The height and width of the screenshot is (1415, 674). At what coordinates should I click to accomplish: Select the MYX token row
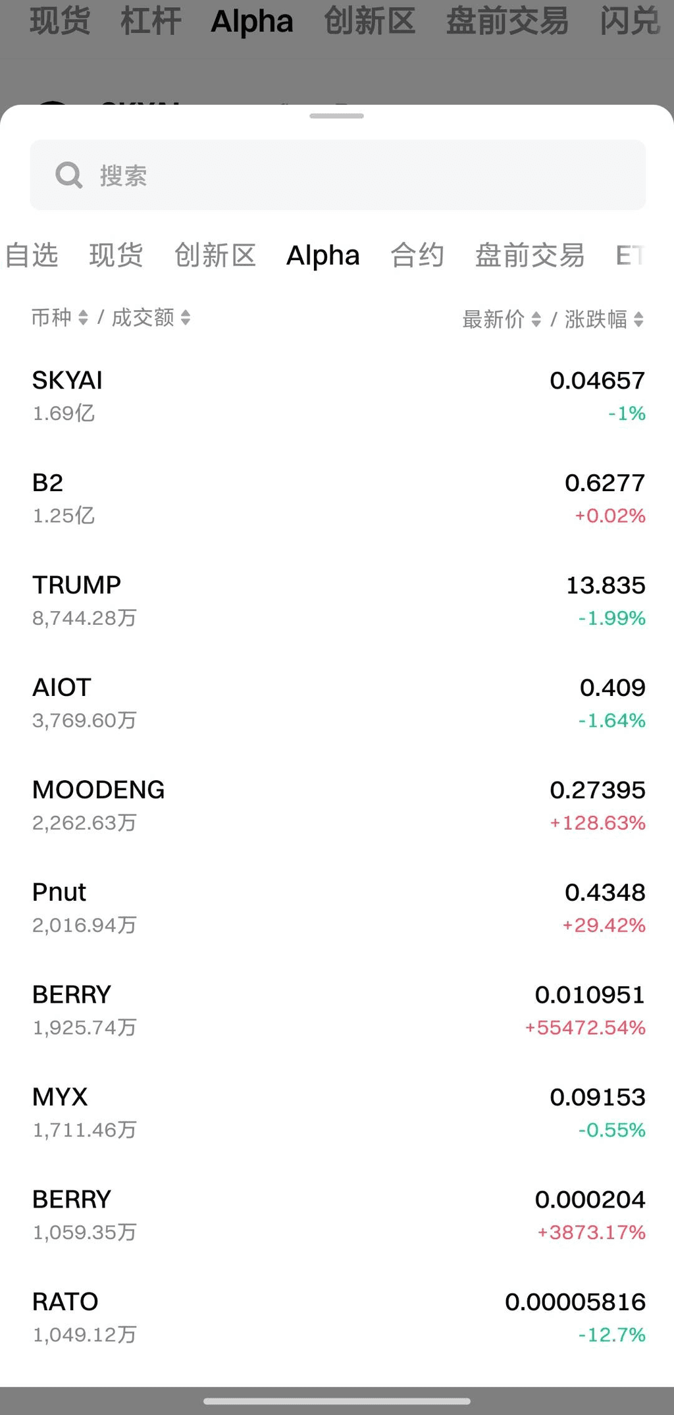337,1113
